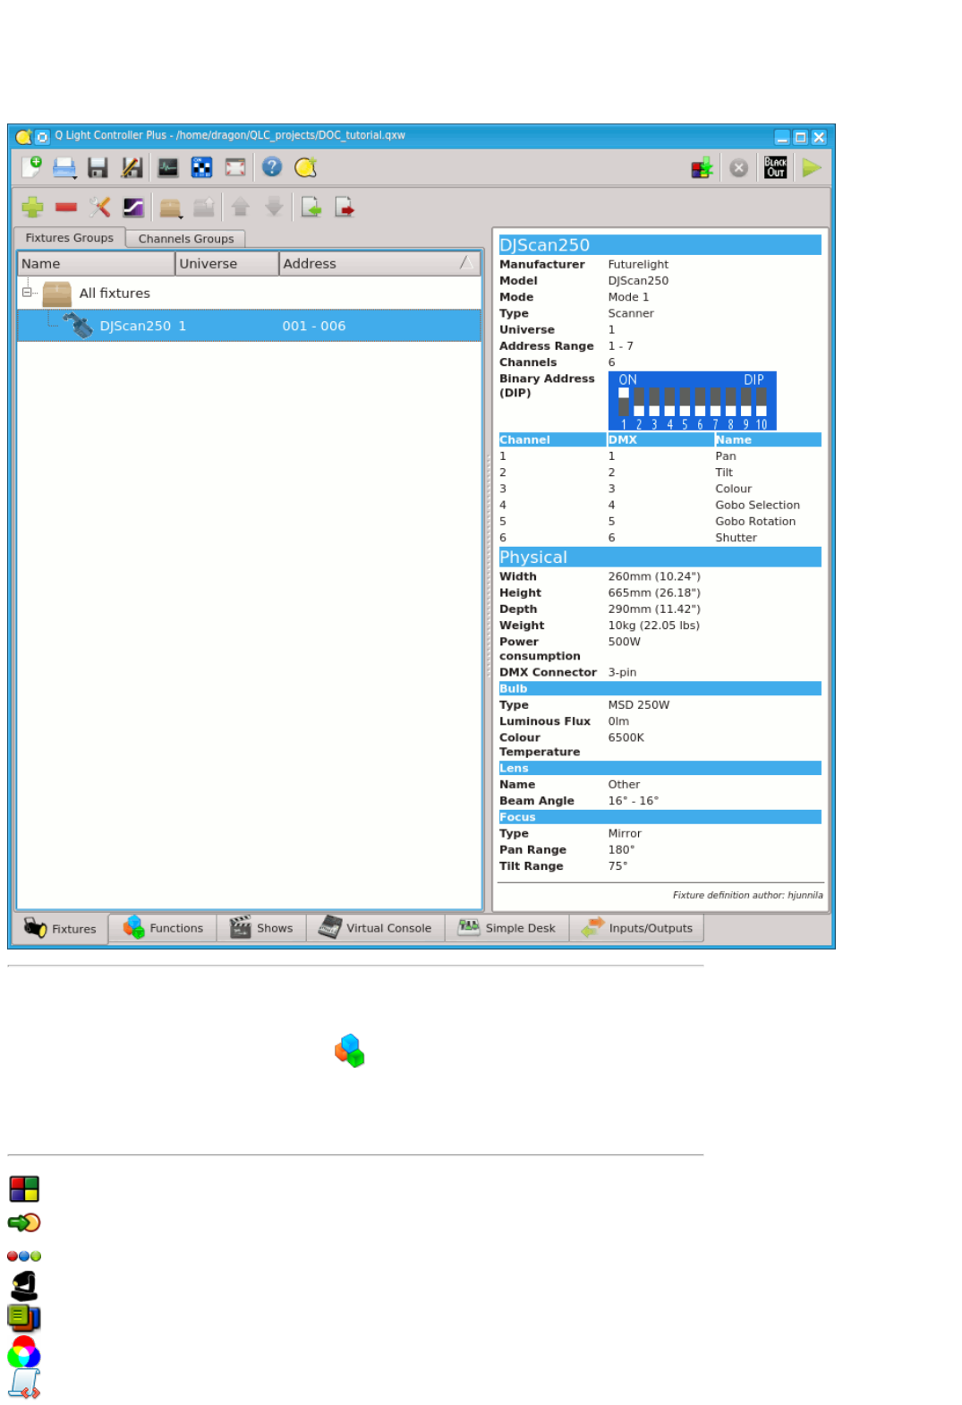Click the move down arrow icon
This screenshot has height=1405, width=962.
point(274,208)
